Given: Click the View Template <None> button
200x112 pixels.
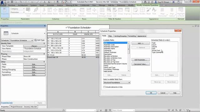Looking at the screenshot, I should [34, 46].
